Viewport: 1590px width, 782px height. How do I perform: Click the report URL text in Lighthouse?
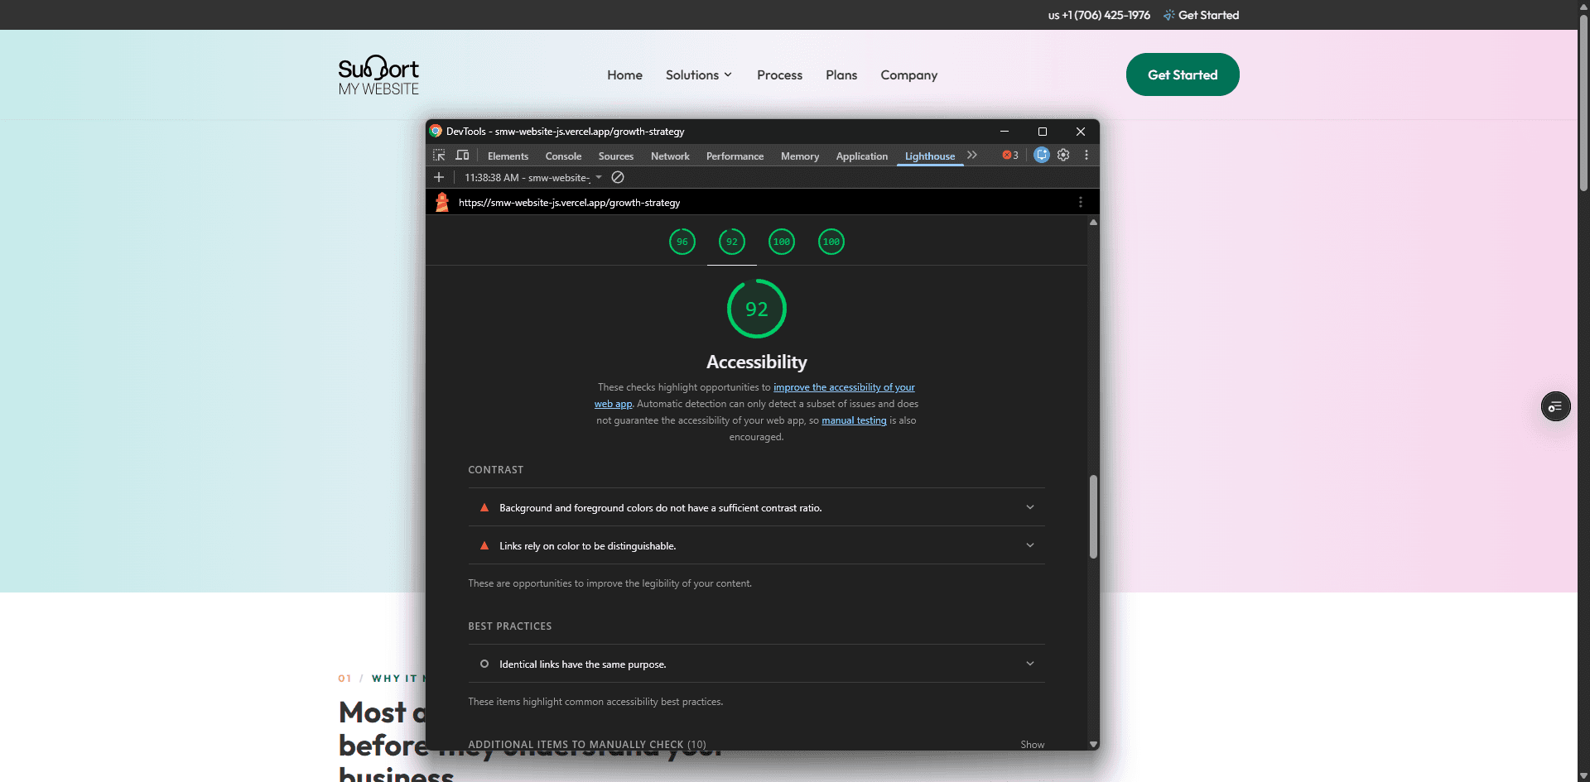(x=569, y=203)
